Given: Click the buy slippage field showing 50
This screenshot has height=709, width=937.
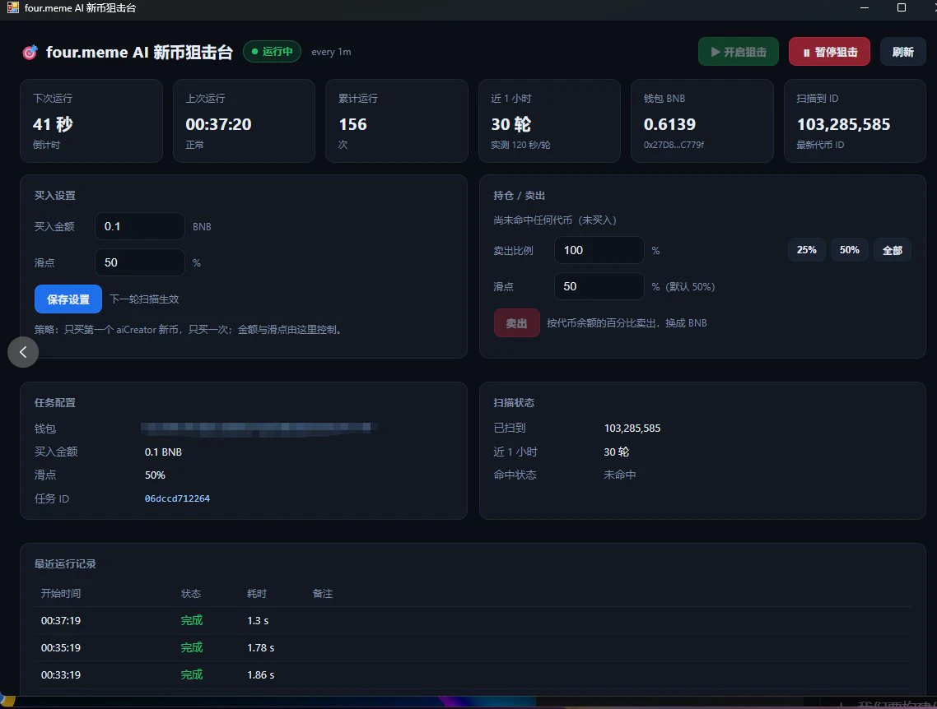Looking at the screenshot, I should [x=140, y=262].
